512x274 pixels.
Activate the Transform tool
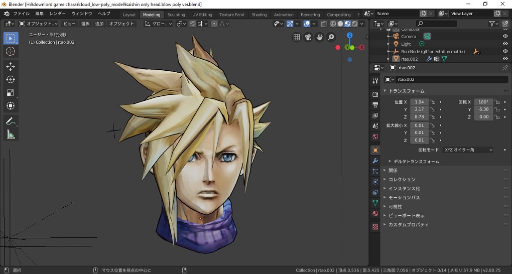[x=11, y=106]
